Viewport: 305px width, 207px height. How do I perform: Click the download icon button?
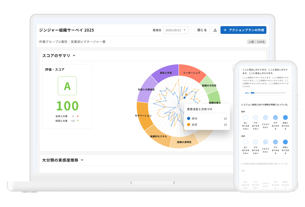click(x=215, y=30)
